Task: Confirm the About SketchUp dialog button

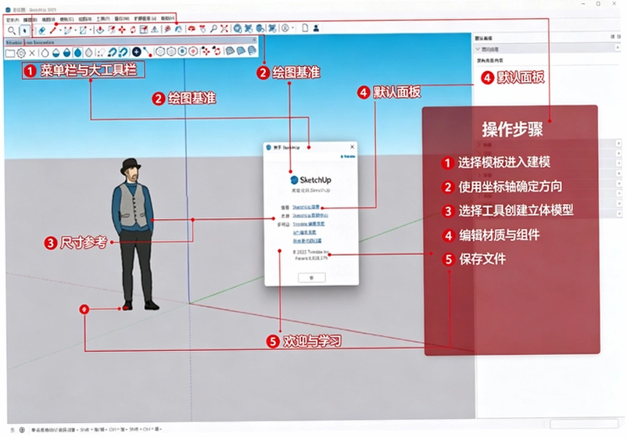Action: [311, 278]
